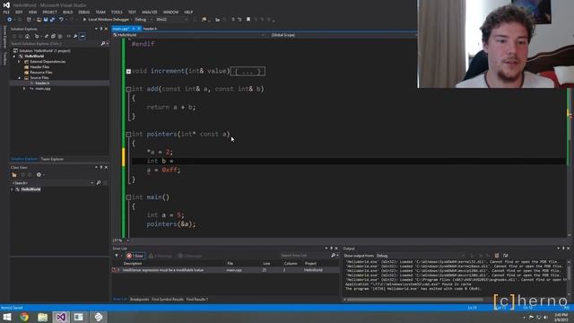574x323 pixels.
Task: Open the WINDOW menu
Action: [x=170, y=12]
